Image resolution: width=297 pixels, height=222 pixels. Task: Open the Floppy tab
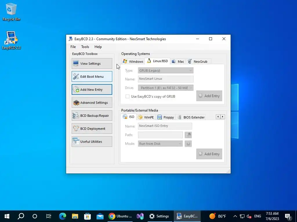coord(166,117)
